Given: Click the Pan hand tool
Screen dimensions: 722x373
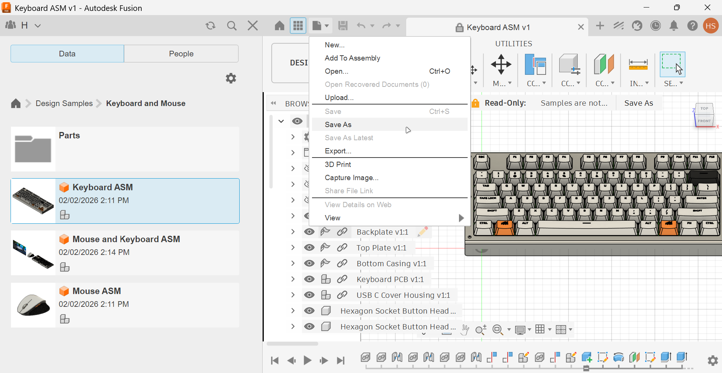Looking at the screenshot, I should (x=465, y=330).
